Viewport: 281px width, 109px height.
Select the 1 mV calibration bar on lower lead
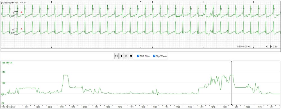tap(16, 31)
